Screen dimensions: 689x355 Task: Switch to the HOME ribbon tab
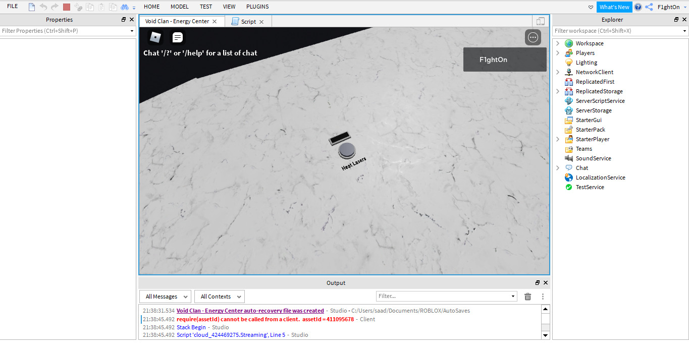pyautogui.click(x=151, y=7)
